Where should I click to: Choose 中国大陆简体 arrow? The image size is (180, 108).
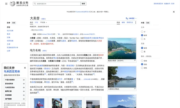click(x=24, y=80)
